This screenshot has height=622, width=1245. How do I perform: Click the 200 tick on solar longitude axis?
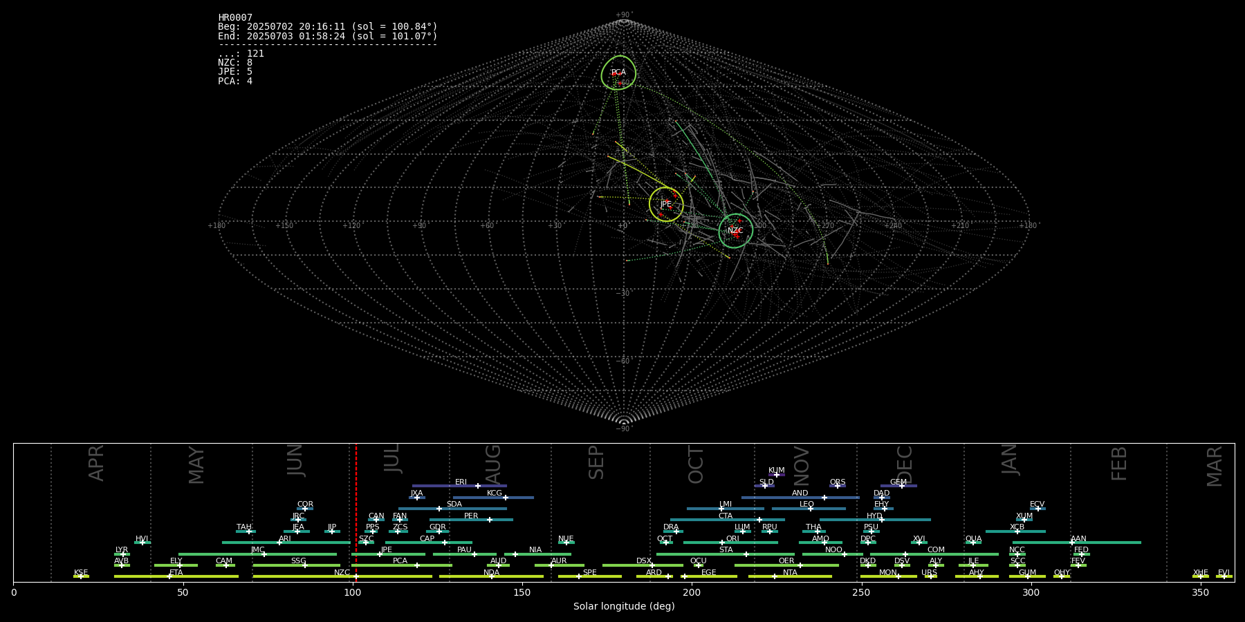pyautogui.click(x=692, y=592)
